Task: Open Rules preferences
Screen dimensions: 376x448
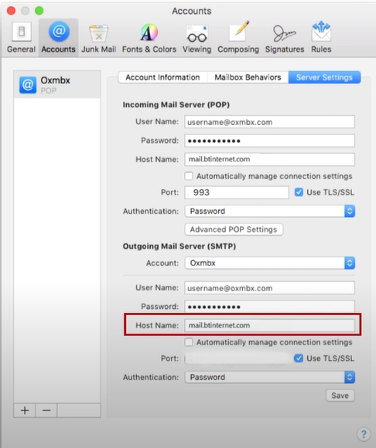Action: (x=321, y=37)
